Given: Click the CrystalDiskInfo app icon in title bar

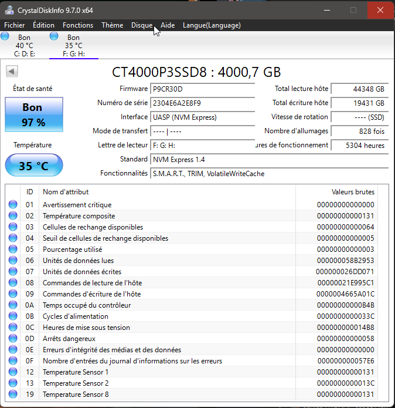Looking at the screenshot, I should tap(8, 10).
